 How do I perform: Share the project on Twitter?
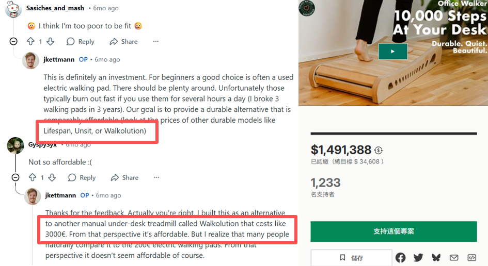(418, 258)
